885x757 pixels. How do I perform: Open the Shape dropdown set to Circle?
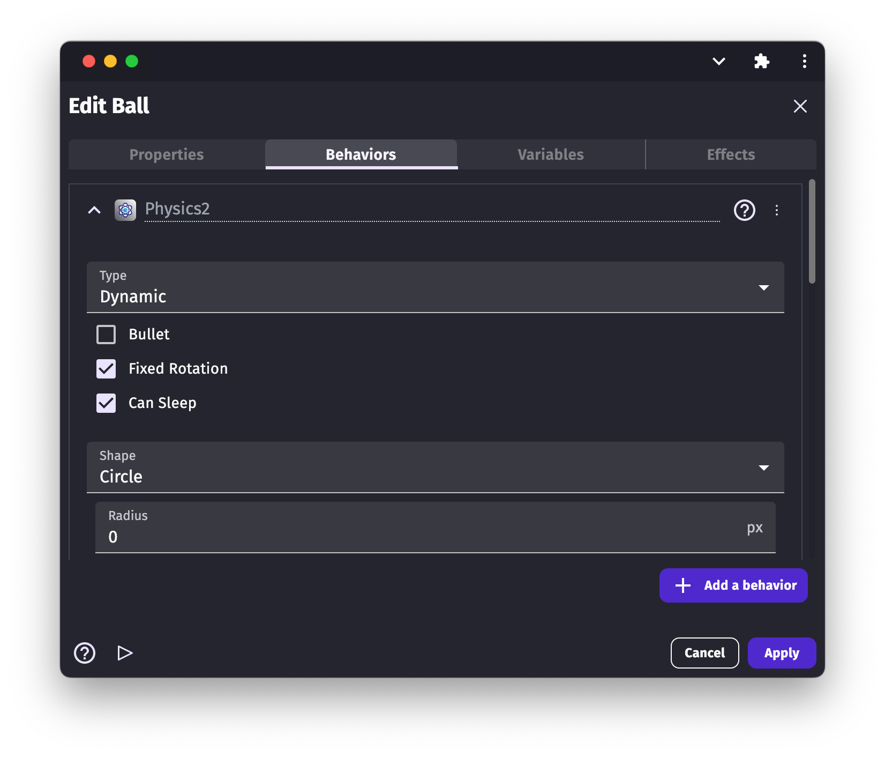[435, 467]
